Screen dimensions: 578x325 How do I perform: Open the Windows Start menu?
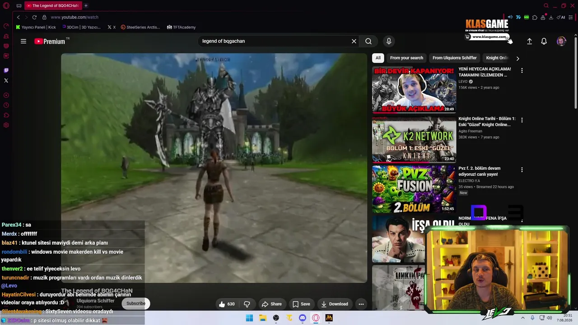[249, 318]
